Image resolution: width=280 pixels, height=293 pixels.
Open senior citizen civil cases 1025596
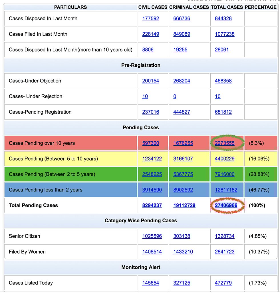coord(152,236)
